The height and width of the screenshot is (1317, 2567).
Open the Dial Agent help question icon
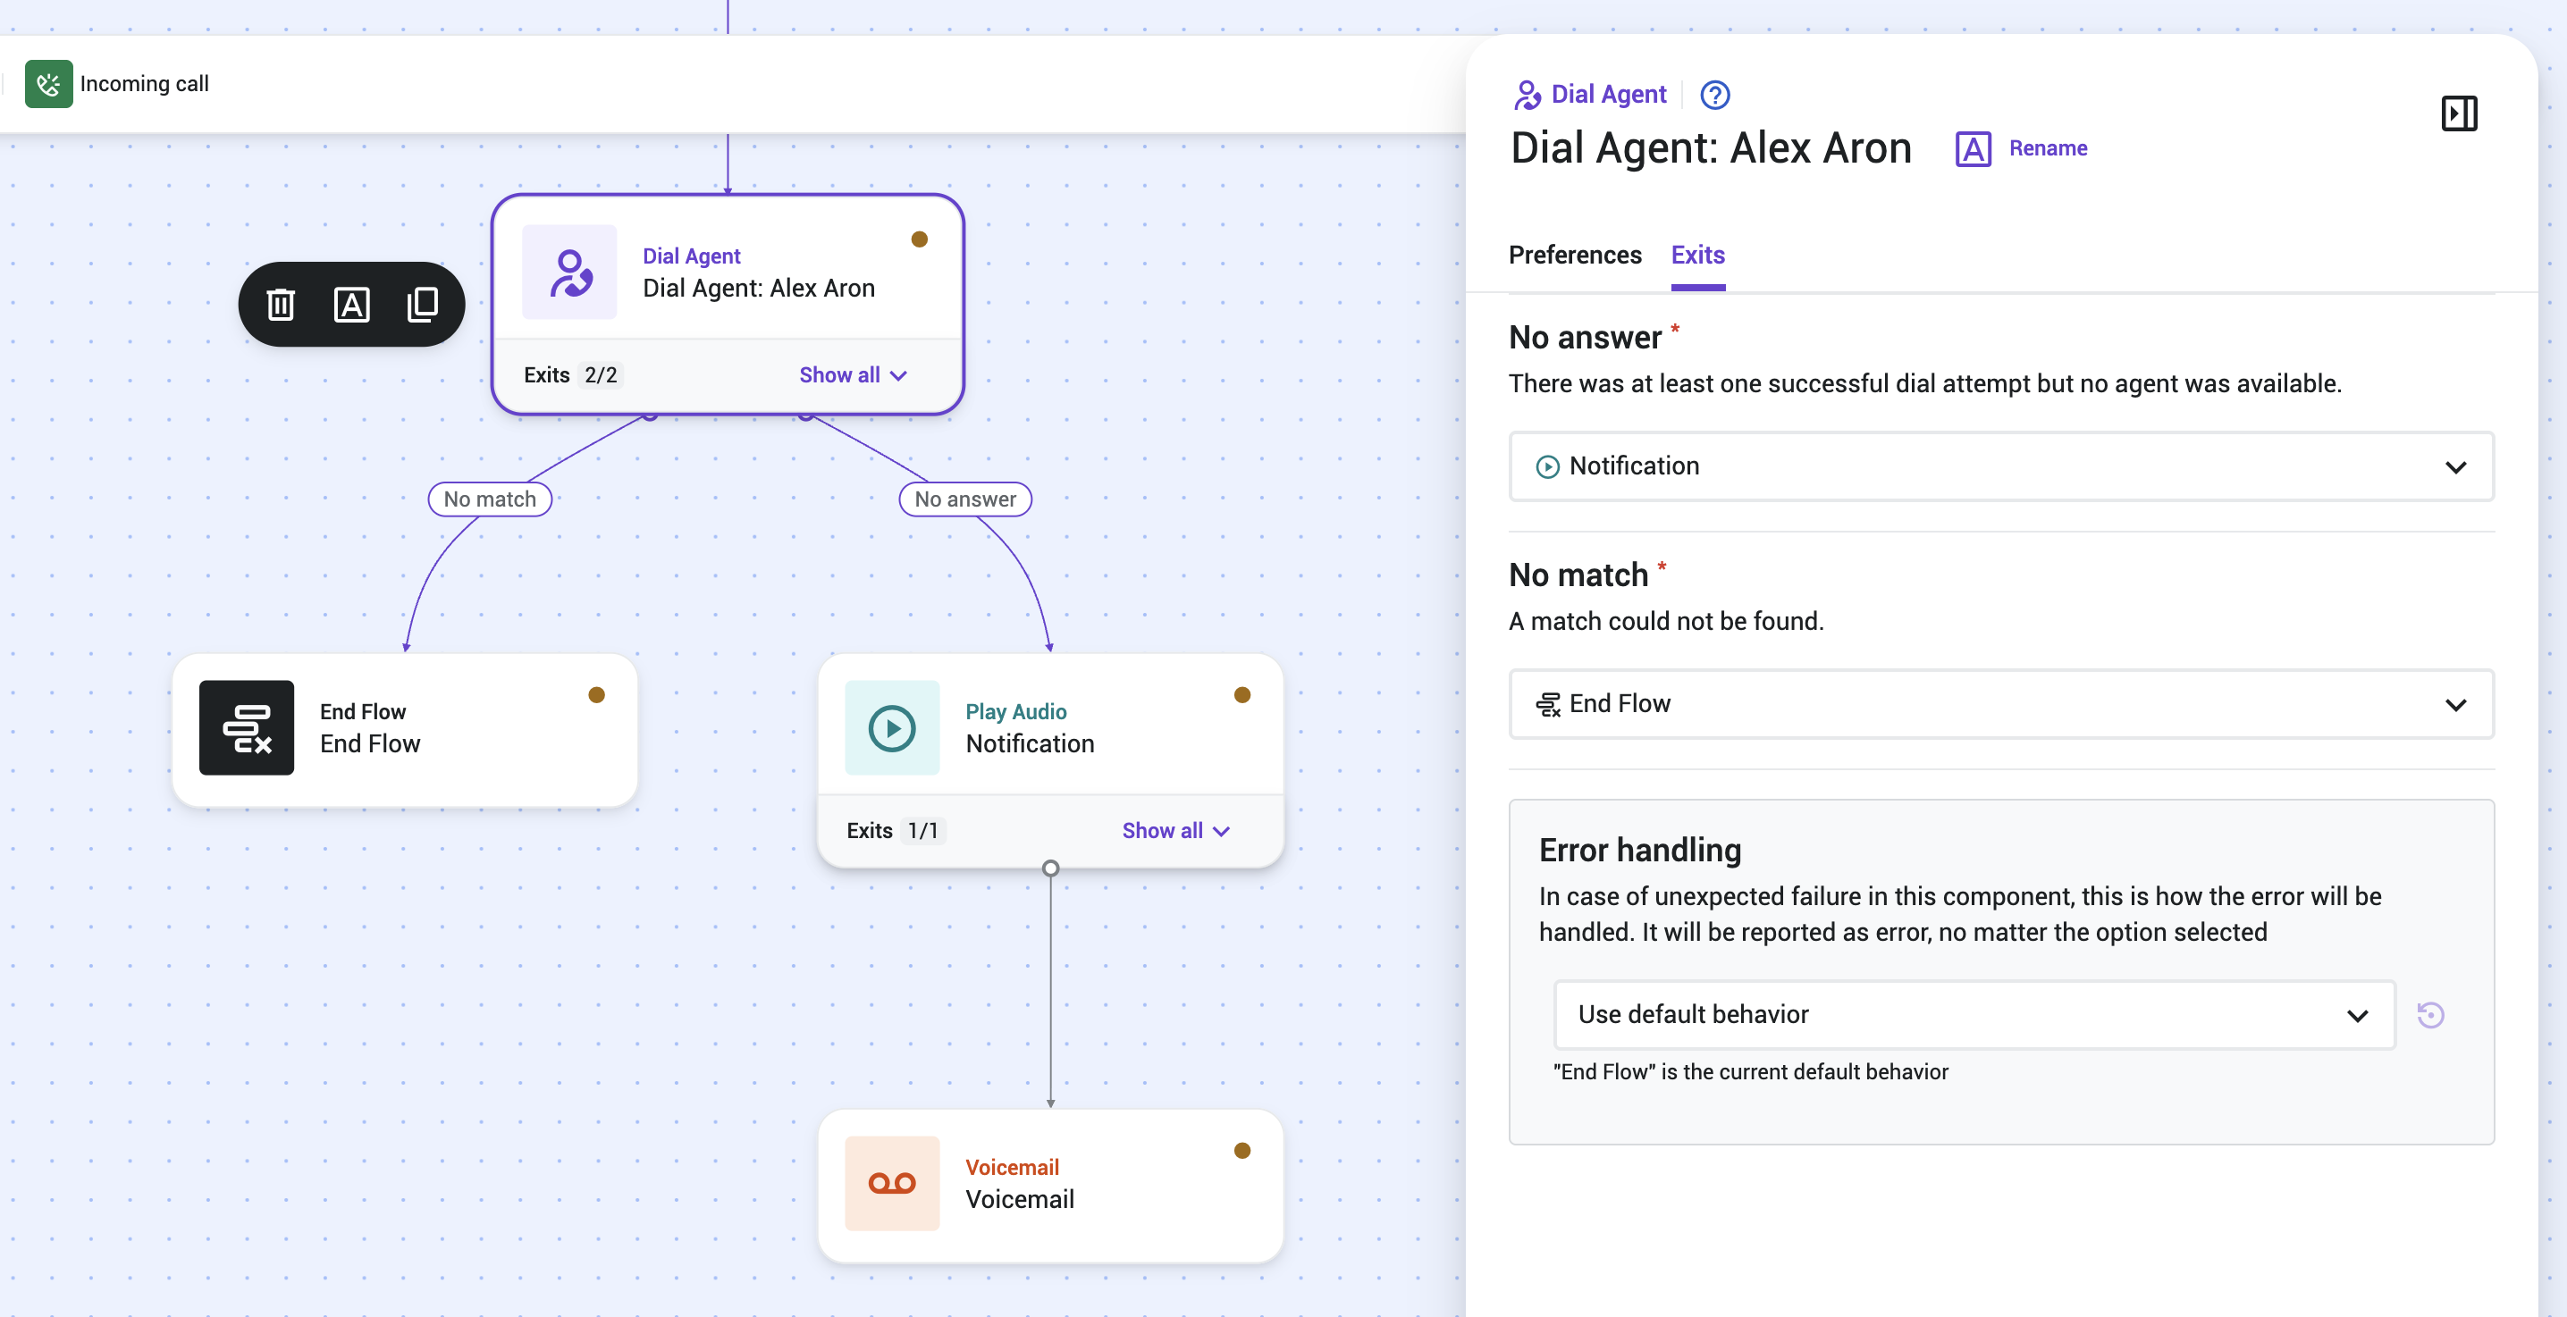point(1715,95)
